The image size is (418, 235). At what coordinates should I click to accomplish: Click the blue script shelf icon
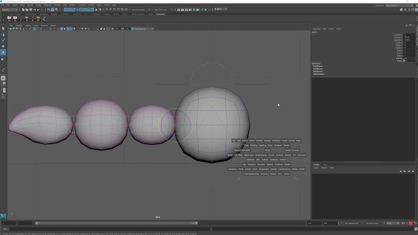(44, 18)
